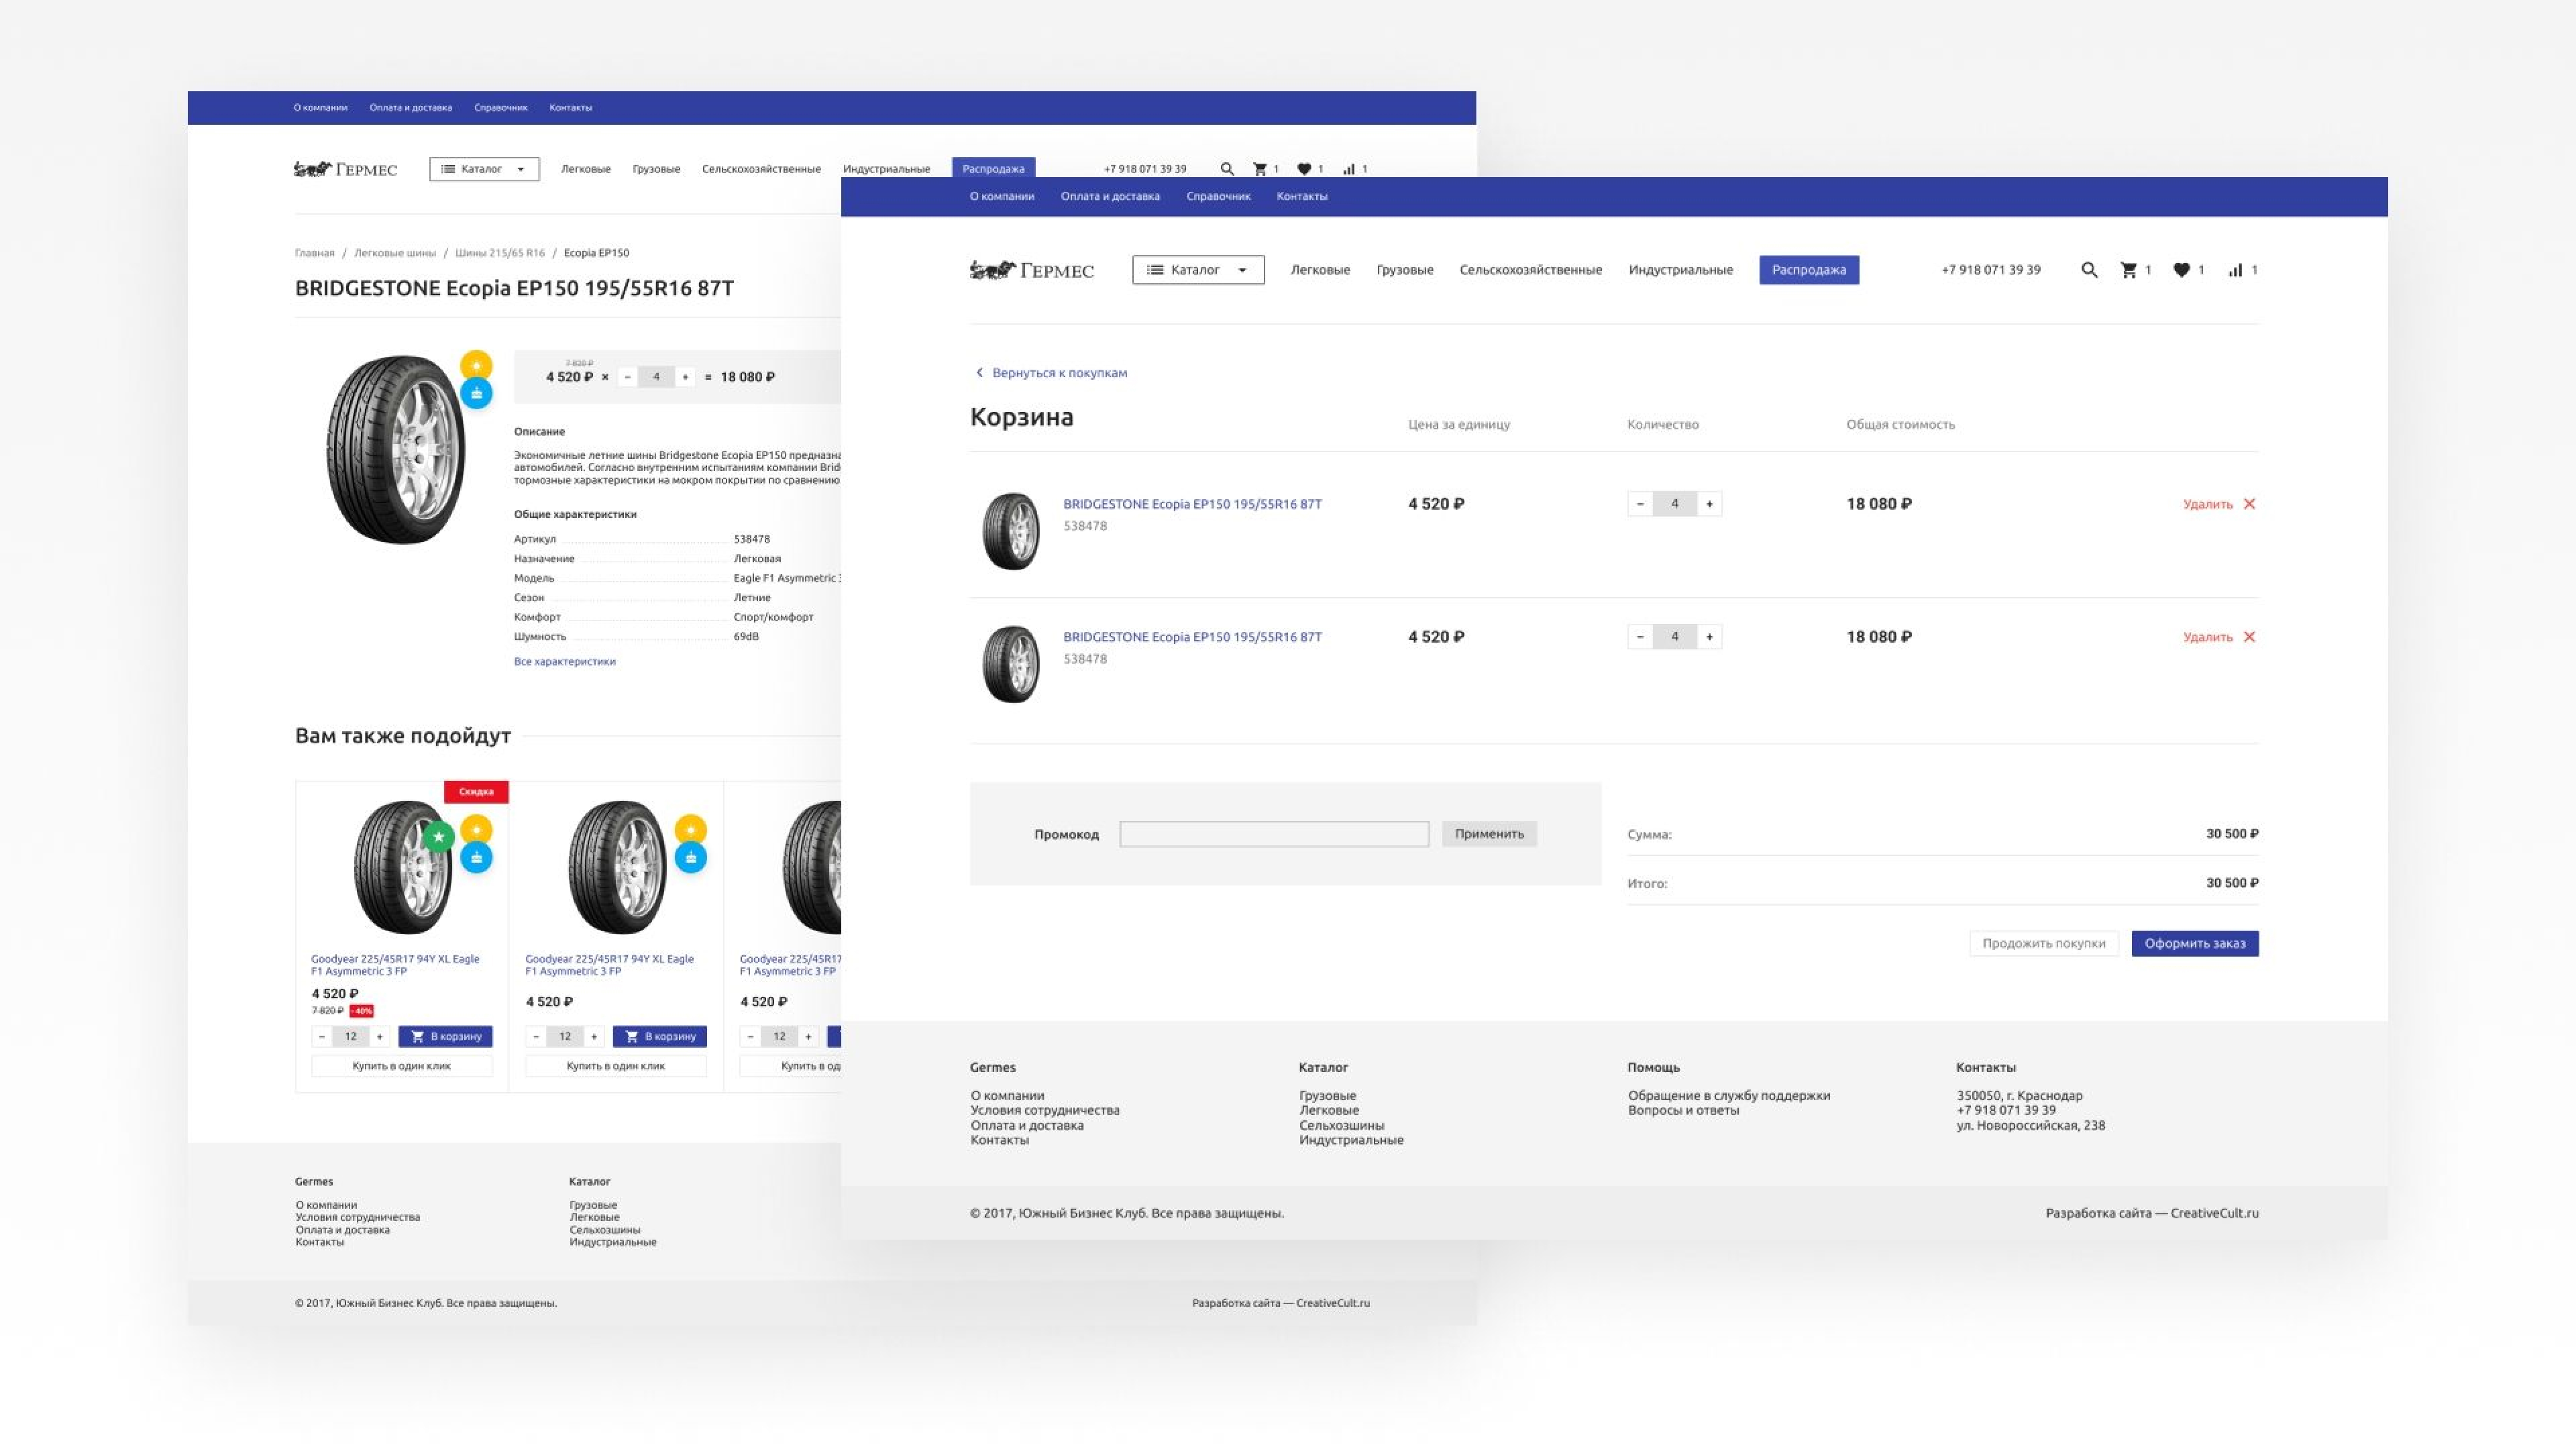Click cart icon in product page header

(x=1260, y=169)
